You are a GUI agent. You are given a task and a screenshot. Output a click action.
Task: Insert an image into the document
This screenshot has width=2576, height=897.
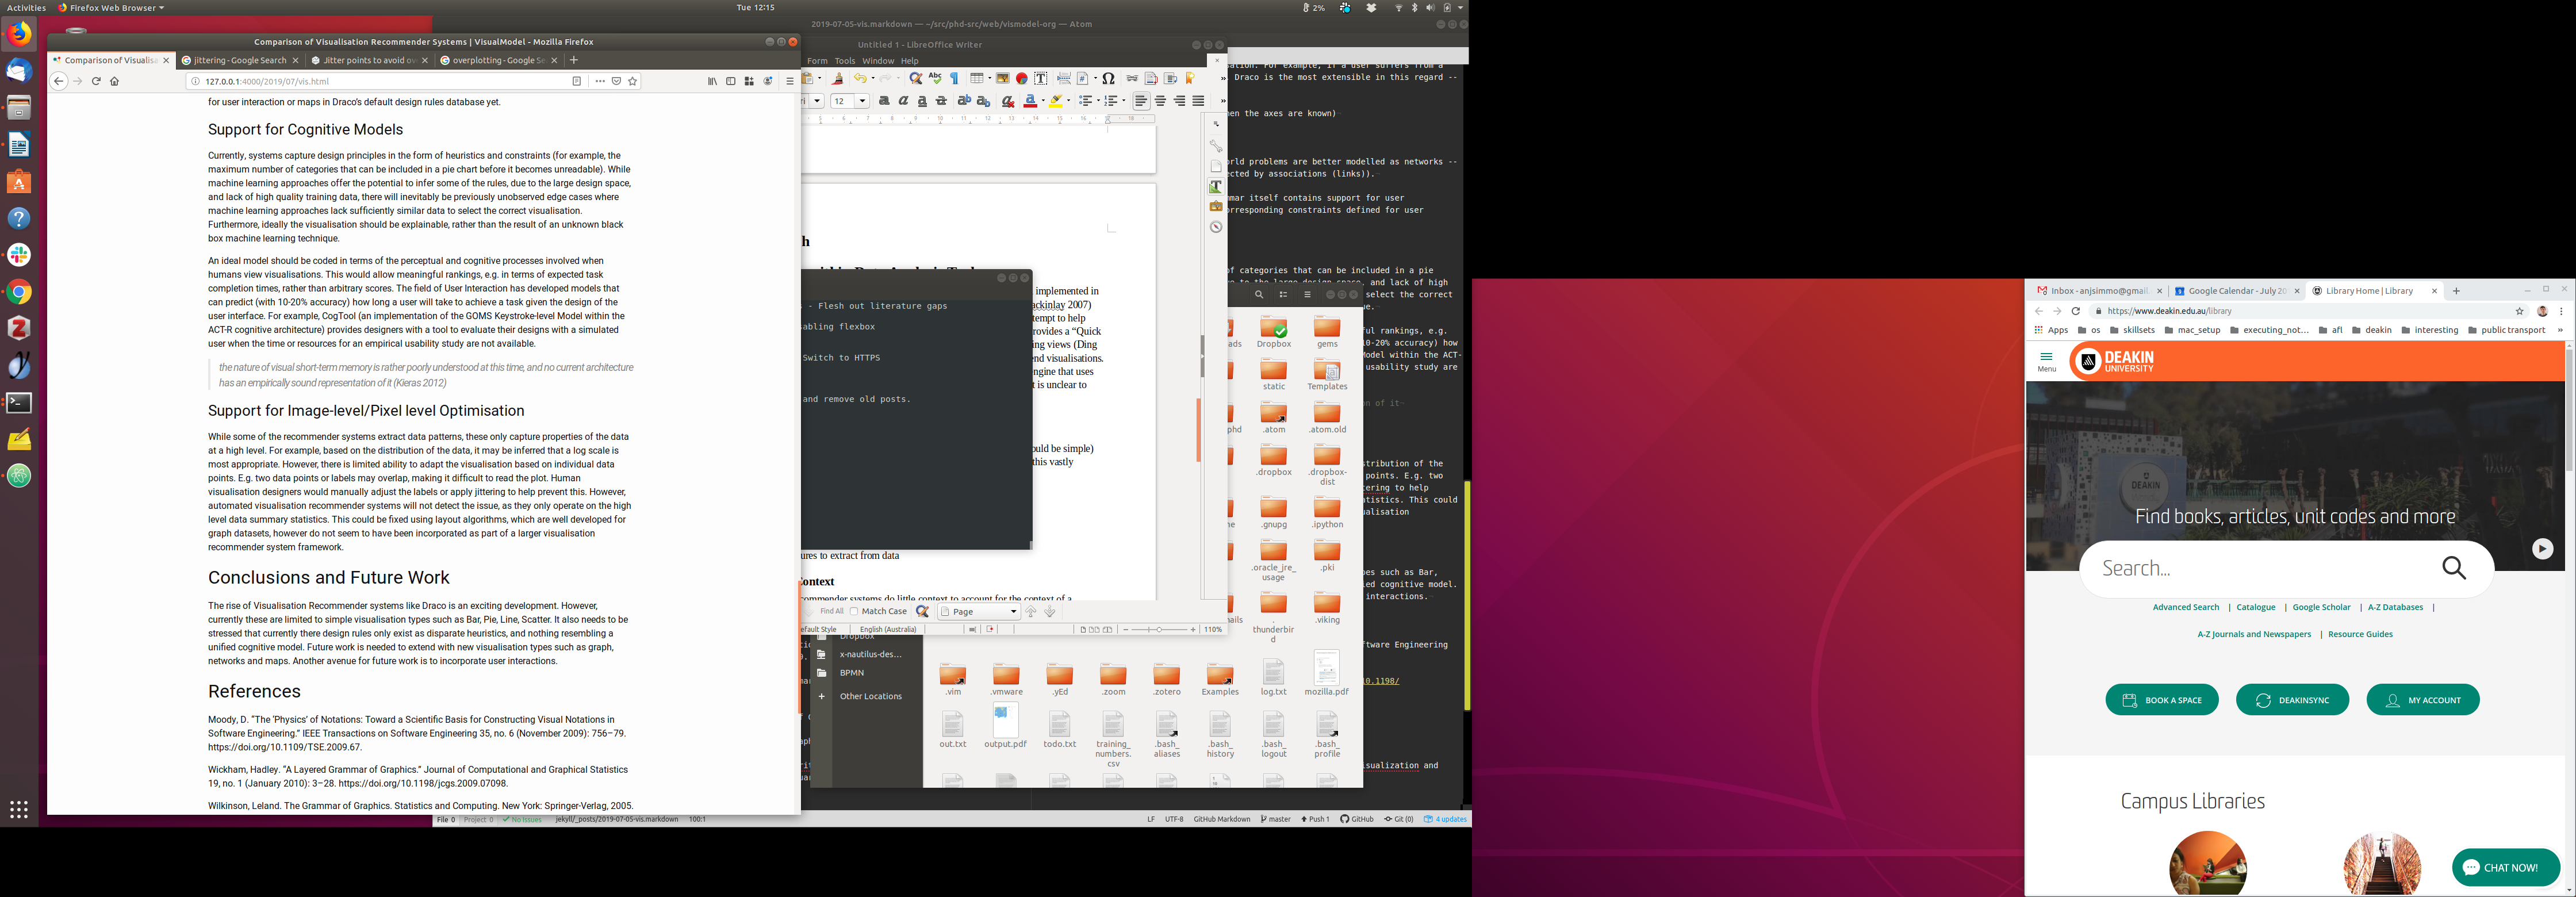coord(1002,78)
